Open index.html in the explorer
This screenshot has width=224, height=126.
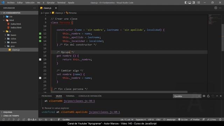tap(19, 24)
